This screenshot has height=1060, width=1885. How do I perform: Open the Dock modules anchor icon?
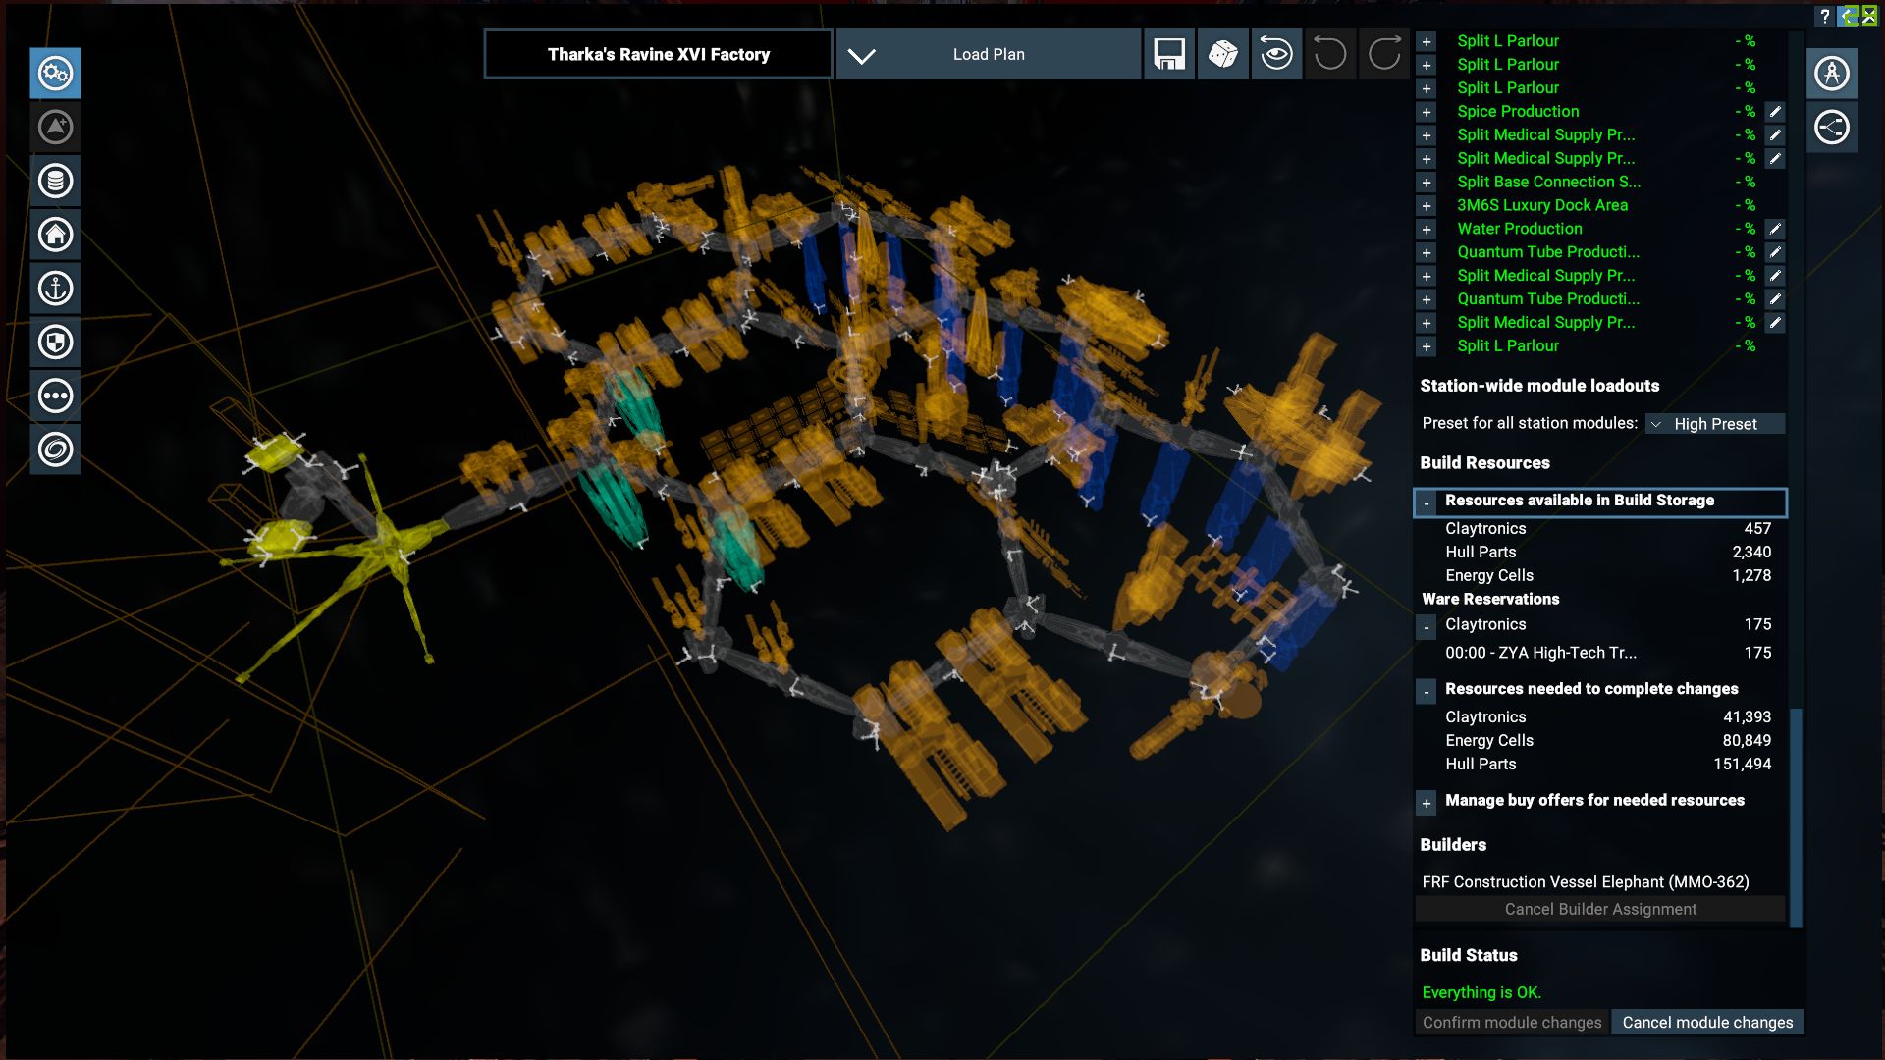(56, 289)
